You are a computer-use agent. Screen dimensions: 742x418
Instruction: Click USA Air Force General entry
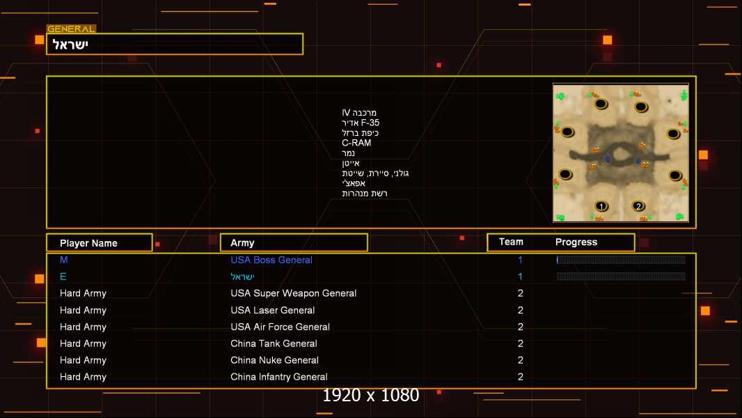[x=280, y=327]
